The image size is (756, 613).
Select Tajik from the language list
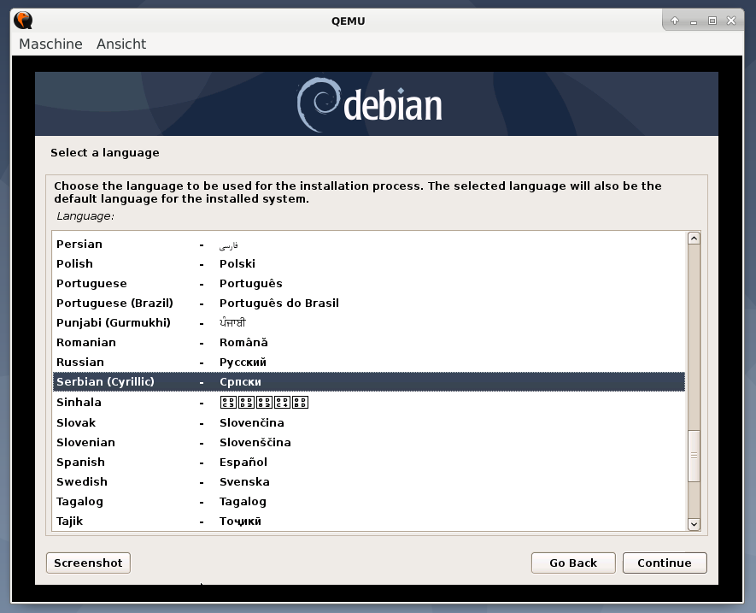pos(368,522)
